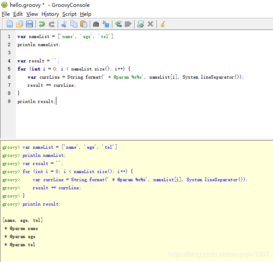This screenshot has height=262, width=273.
Task: Clear output using the broom icon
Action: [x=163, y=24]
